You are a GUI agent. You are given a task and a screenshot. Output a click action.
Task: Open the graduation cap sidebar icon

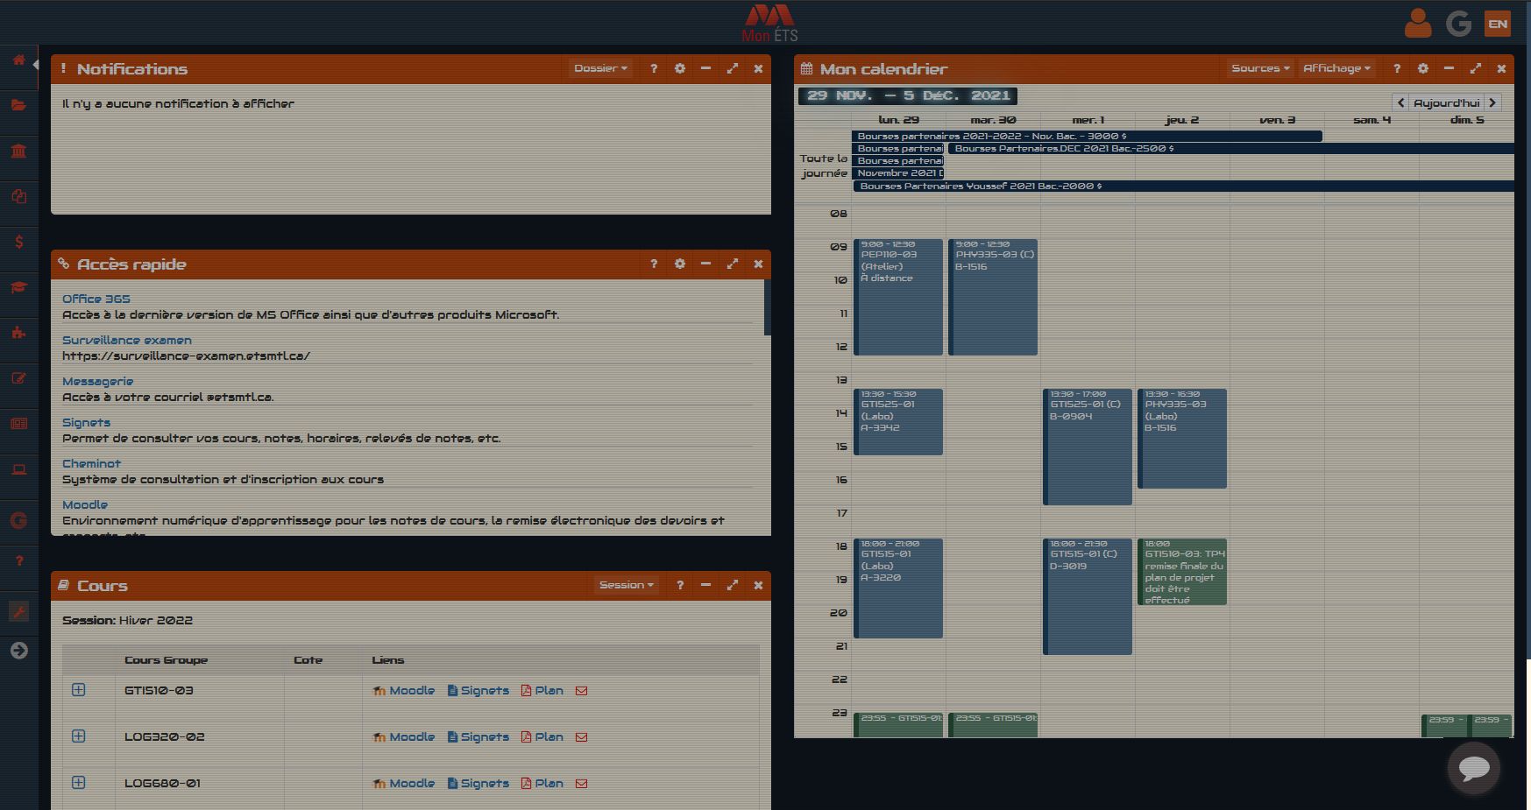click(18, 287)
